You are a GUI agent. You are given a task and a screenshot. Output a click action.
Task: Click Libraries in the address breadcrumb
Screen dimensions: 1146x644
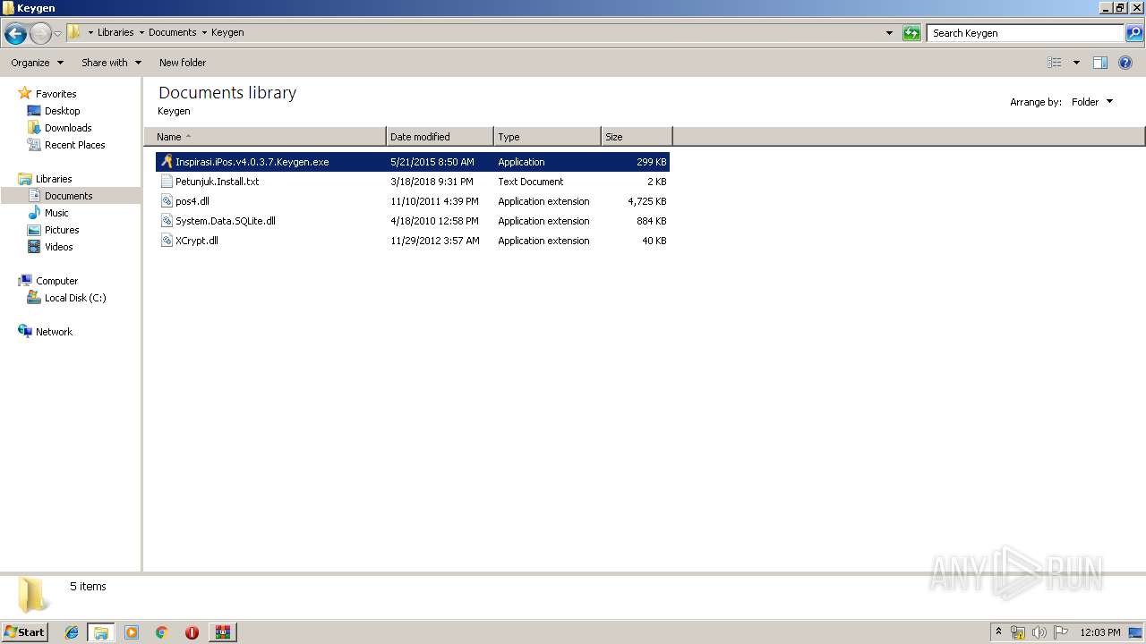115,32
